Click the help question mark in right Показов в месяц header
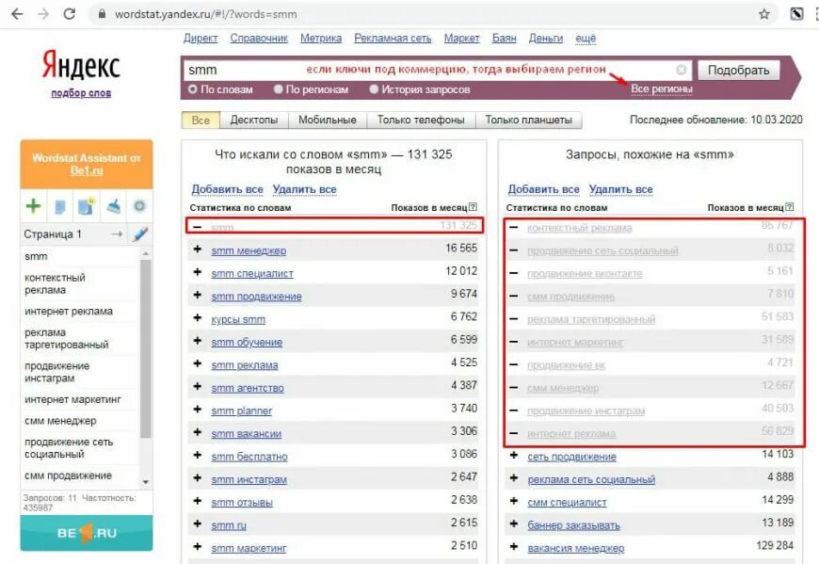This screenshot has height=564, width=819. click(x=790, y=207)
